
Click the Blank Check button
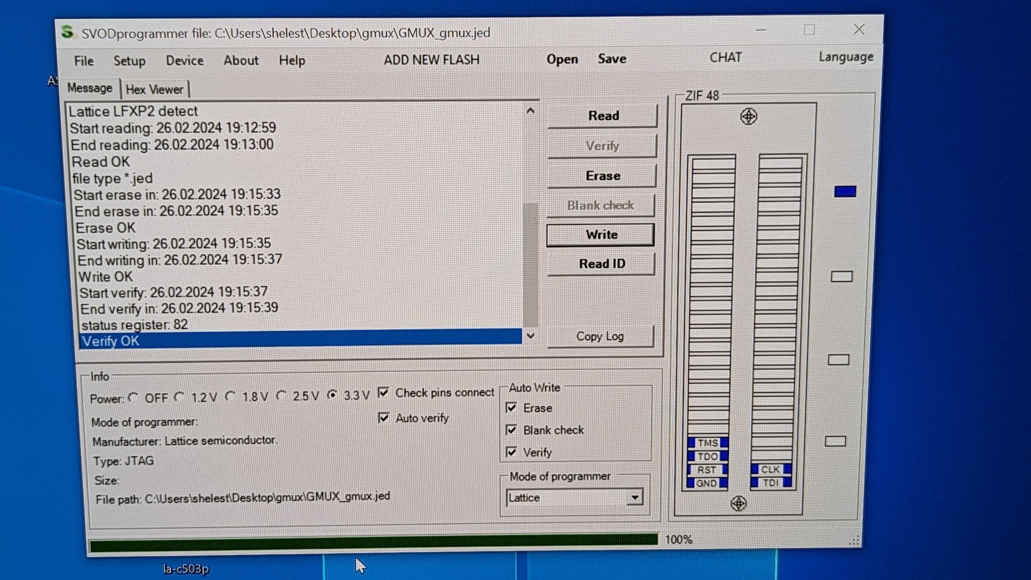600,205
